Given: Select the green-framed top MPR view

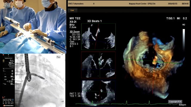Looking at the screenshot, I should click(x=98, y=37).
